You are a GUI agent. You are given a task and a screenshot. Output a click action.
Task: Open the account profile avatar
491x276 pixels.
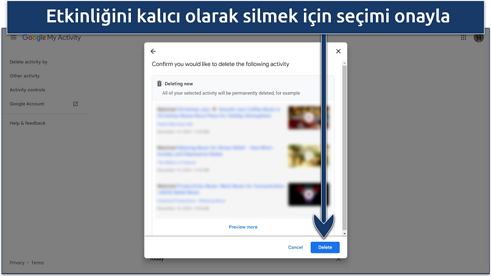(x=478, y=38)
